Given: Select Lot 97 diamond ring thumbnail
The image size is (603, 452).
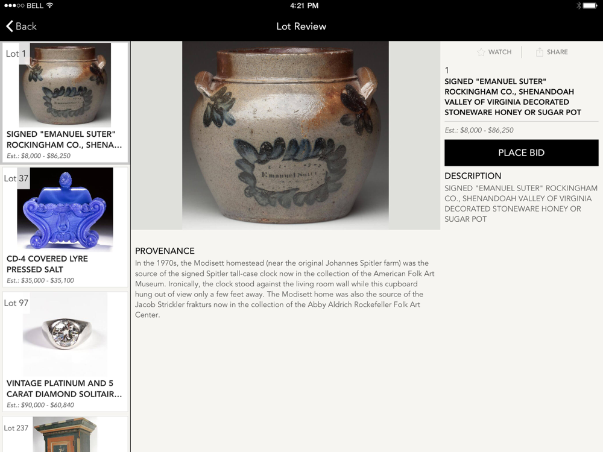Looking at the screenshot, I should click(x=65, y=334).
